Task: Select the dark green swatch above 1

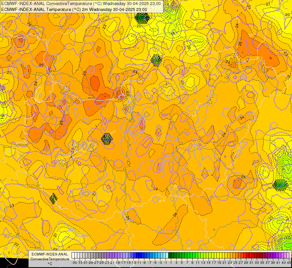Action: click(x=170, y=255)
